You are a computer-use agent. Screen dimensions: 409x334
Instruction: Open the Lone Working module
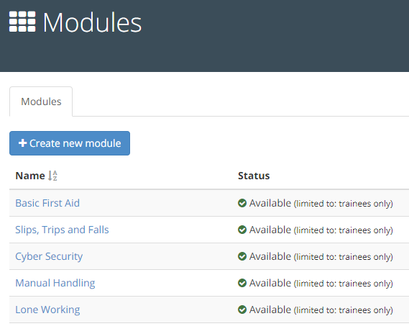47,310
